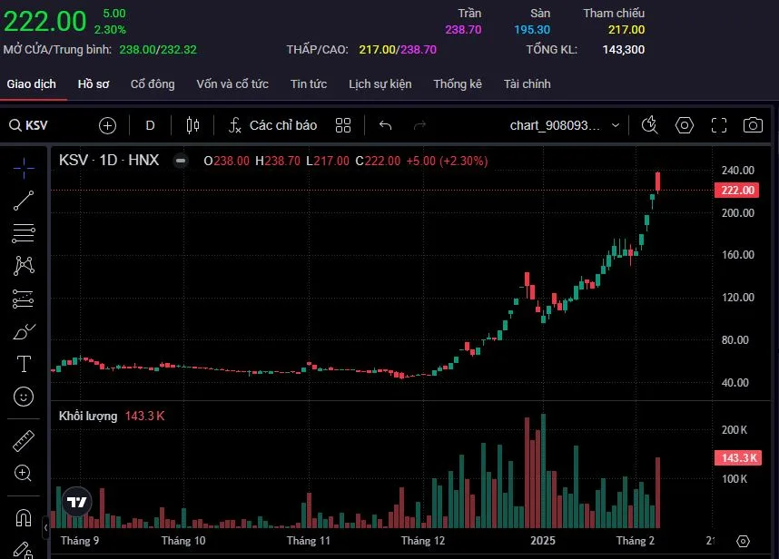Open the Cổ đông tab
The width and height of the screenshot is (779, 559).
coord(153,84)
